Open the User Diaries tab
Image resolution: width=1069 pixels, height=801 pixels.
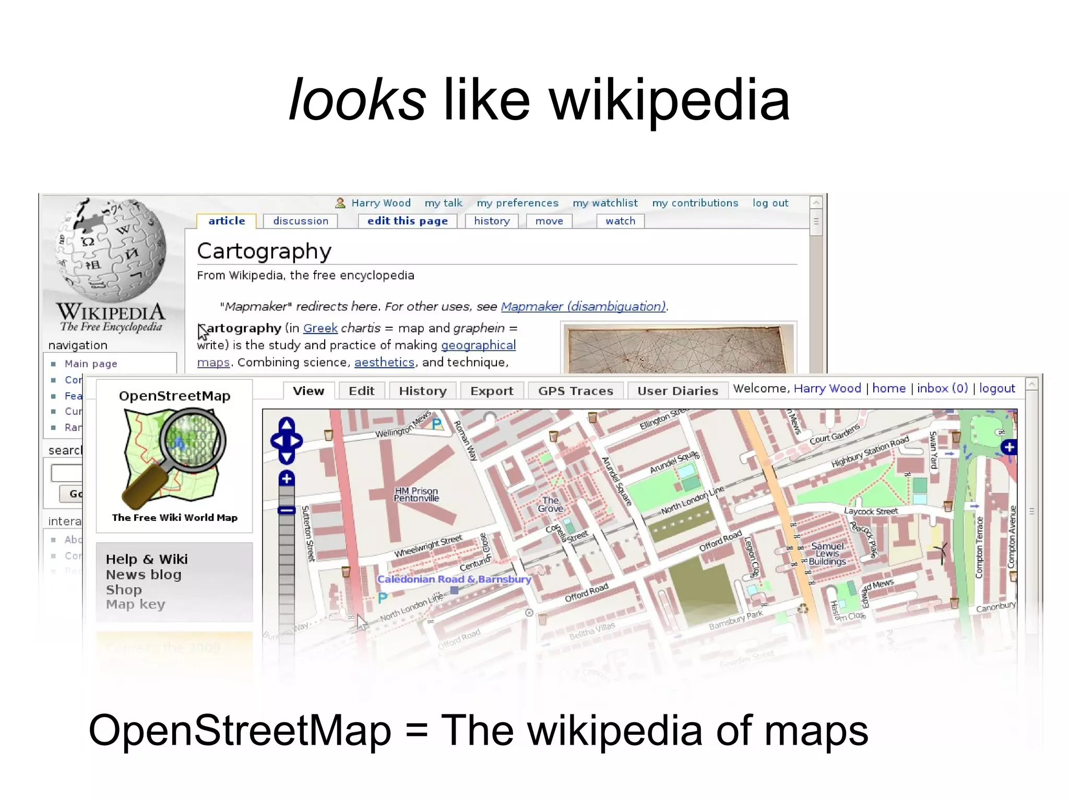(678, 391)
